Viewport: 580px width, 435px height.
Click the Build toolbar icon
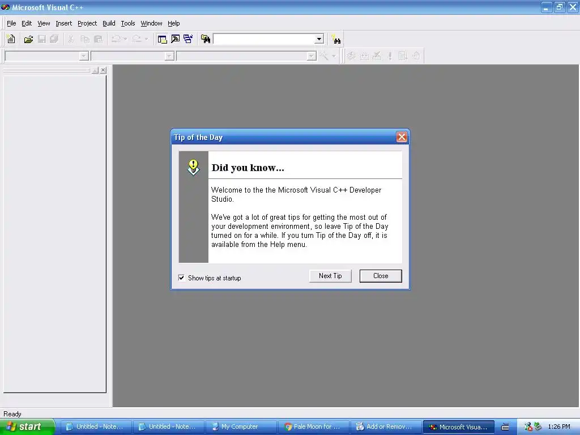(x=364, y=56)
